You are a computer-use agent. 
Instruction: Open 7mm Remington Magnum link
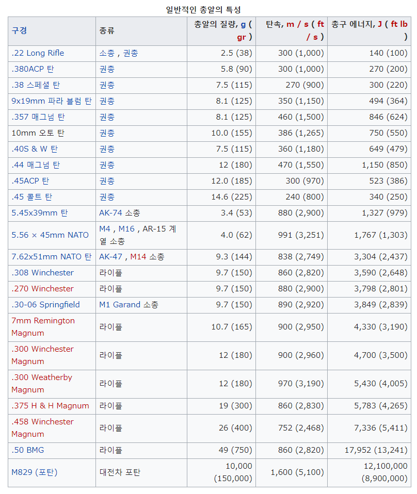click(x=43, y=327)
